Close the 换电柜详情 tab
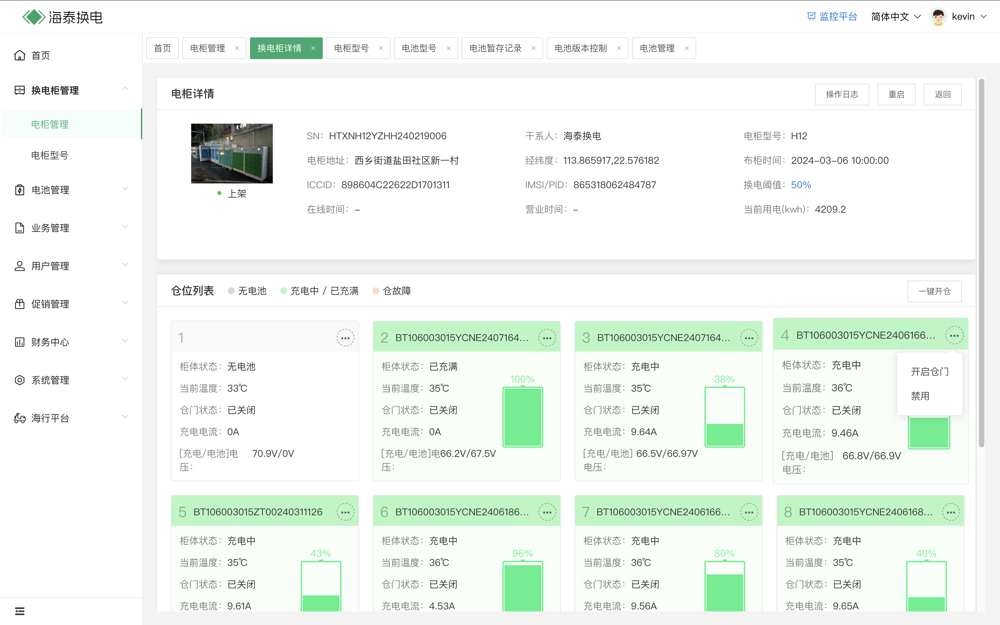1000x625 pixels. [313, 48]
